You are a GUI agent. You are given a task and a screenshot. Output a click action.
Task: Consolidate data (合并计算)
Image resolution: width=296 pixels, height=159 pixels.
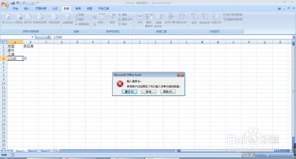point(170,19)
